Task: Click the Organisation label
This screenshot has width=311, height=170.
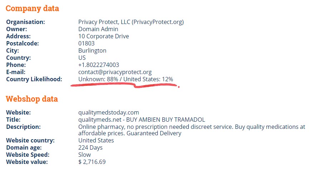Action: [26, 22]
